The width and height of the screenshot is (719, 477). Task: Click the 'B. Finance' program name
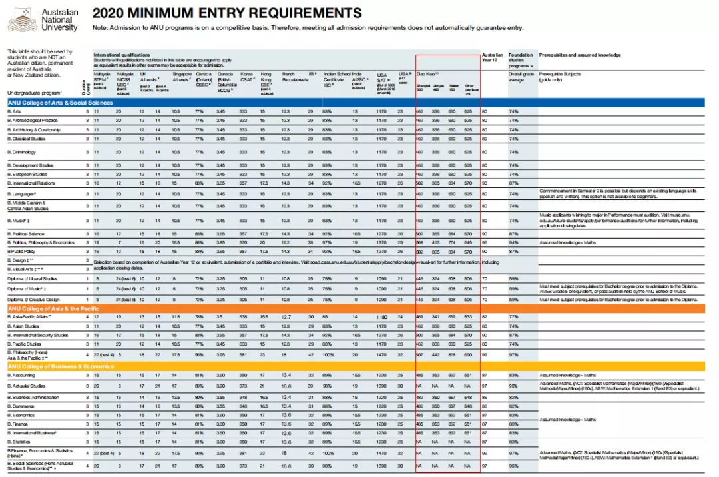pos(18,424)
